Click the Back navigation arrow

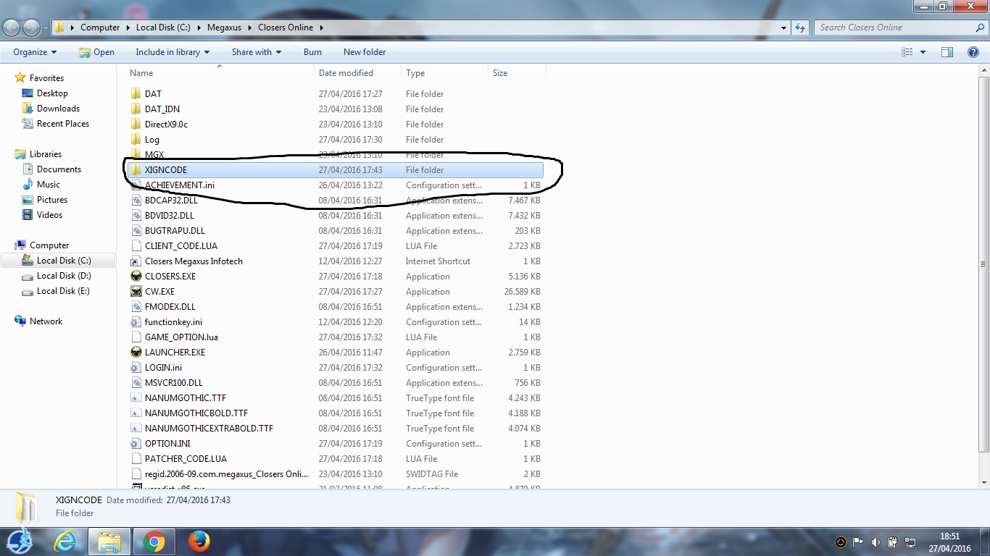(x=12, y=28)
